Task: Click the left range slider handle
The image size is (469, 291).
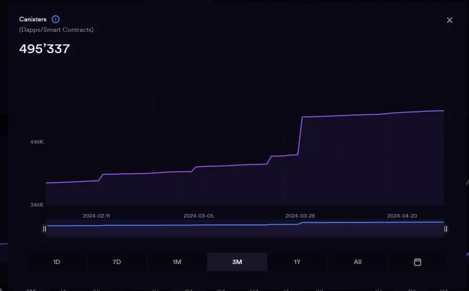Action: tap(45, 229)
